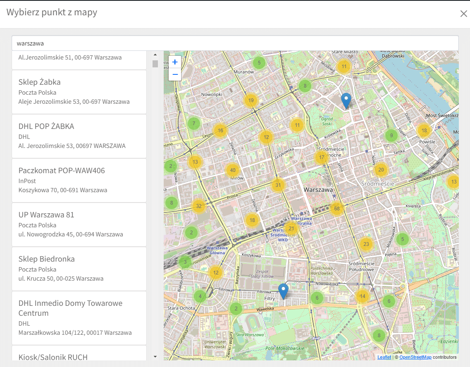Screen dimensions: 470x367
Task: Select Paczkomat POP-WAW406 InPost point
Action: tap(79, 180)
